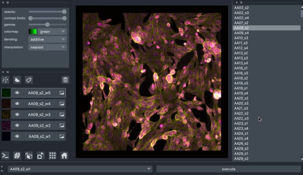Toggle 2D/3D display mode icon
Screen dimensions: 303x175
point(17,156)
